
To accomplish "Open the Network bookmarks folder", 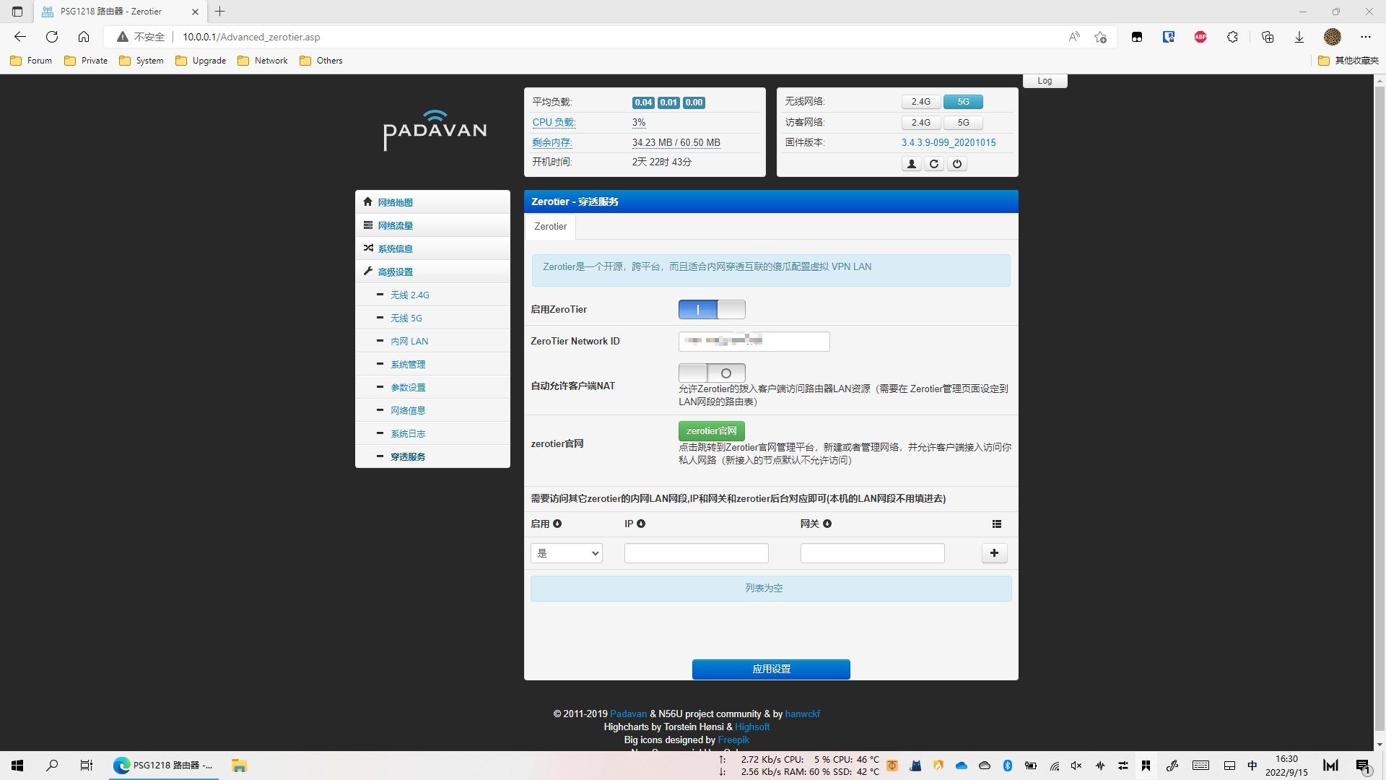I will 263,61.
